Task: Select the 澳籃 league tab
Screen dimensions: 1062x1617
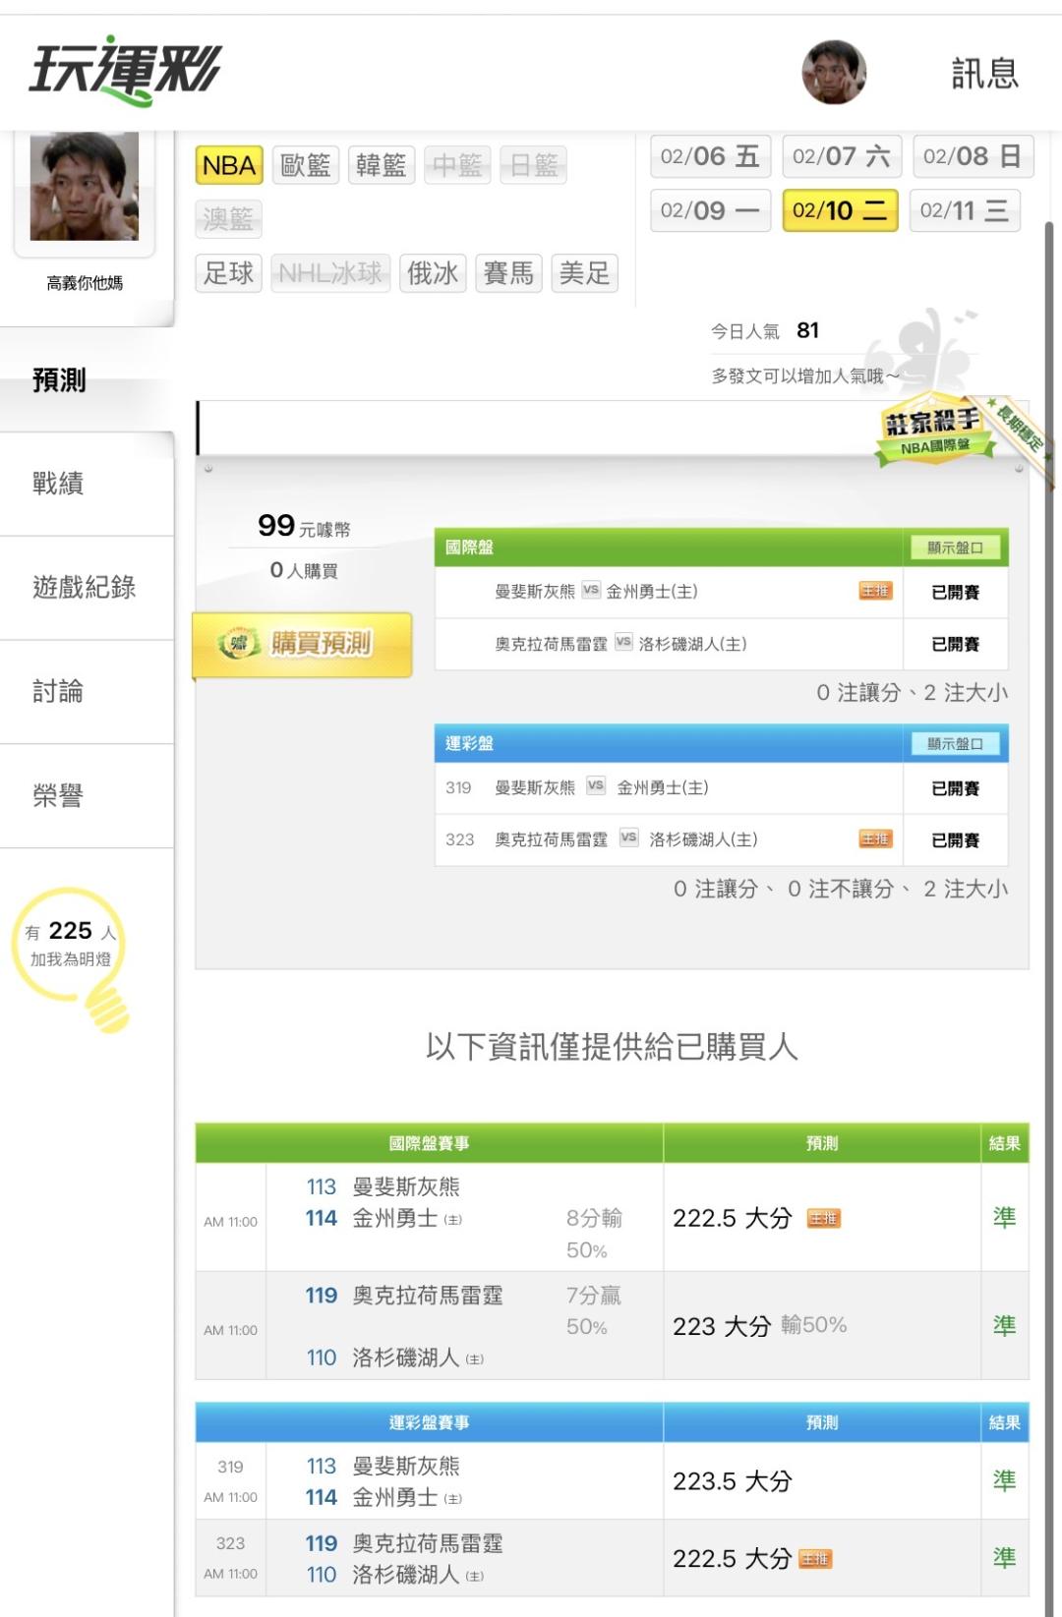Action: [229, 218]
